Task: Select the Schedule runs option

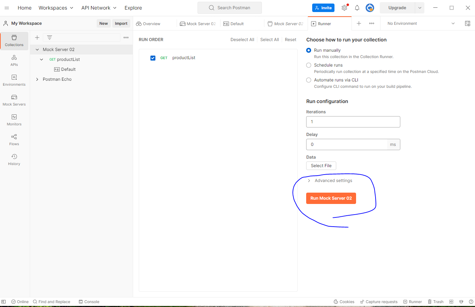Action: [x=309, y=65]
